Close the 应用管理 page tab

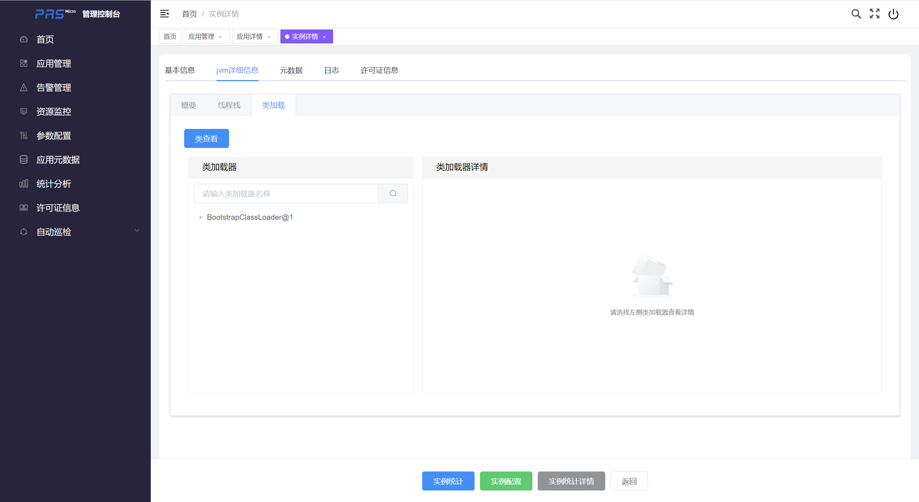tap(220, 37)
